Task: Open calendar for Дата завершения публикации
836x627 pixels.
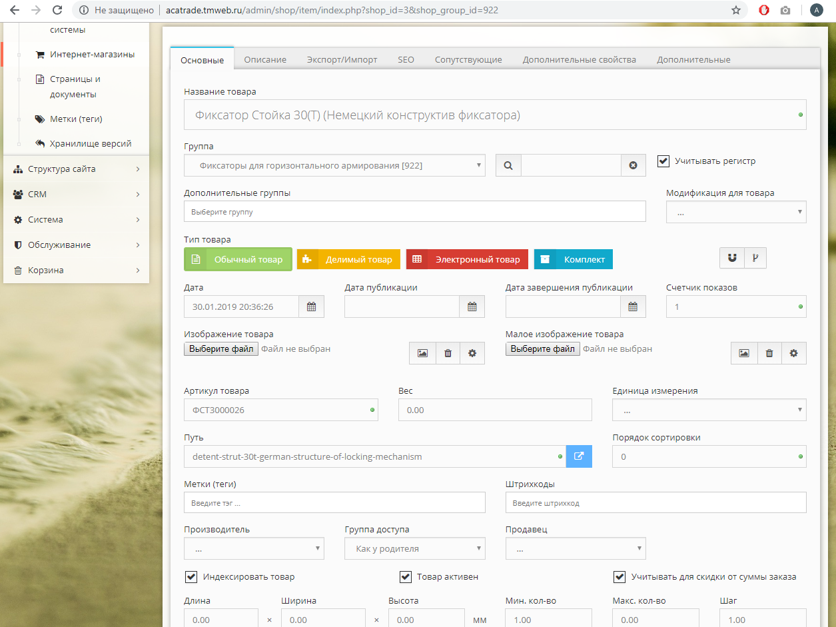Action: (x=633, y=307)
